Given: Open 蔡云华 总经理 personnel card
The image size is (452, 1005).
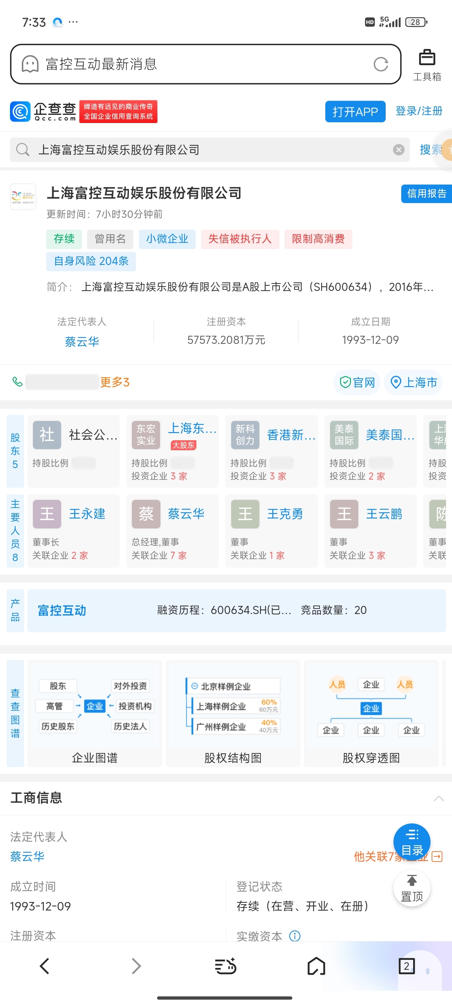Looking at the screenshot, I should click(x=172, y=531).
